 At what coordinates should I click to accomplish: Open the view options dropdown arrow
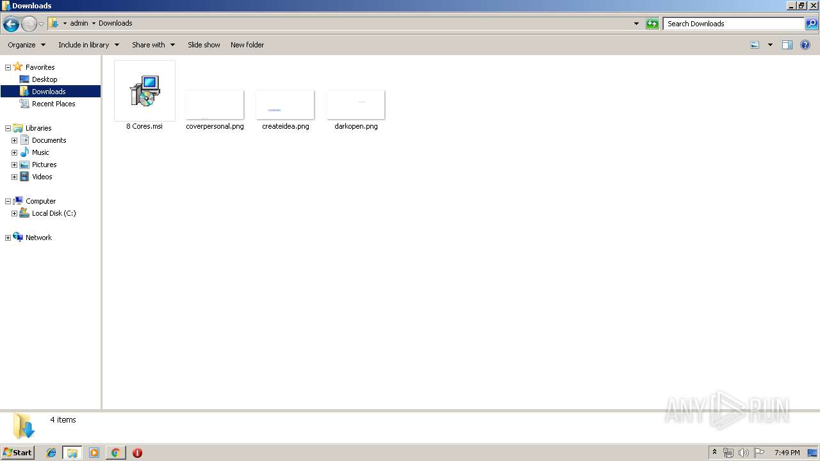click(x=770, y=45)
